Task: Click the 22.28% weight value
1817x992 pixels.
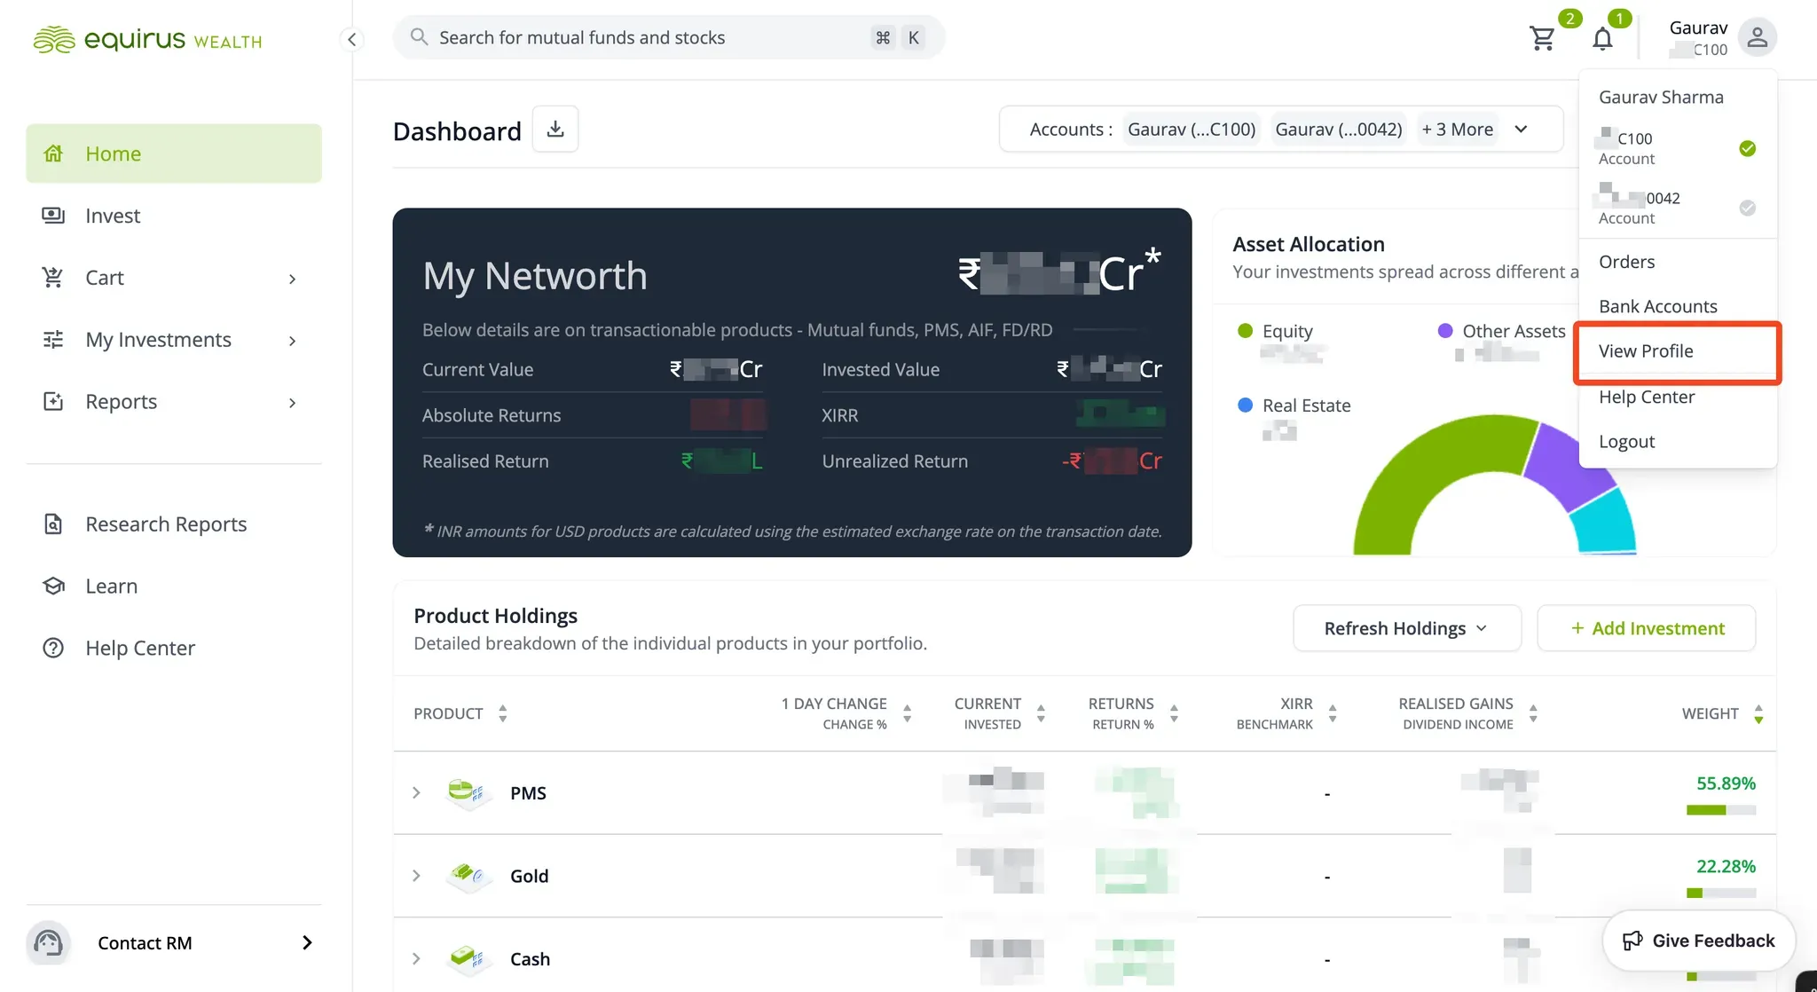Action: tap(1726, 866)
